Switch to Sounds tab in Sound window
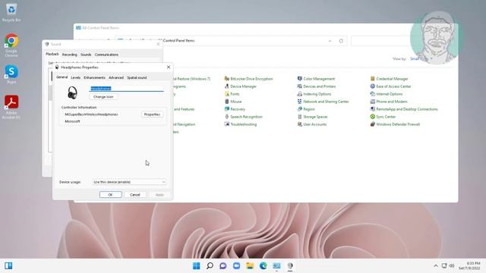 pyautogui.click(x=86, y=55)
